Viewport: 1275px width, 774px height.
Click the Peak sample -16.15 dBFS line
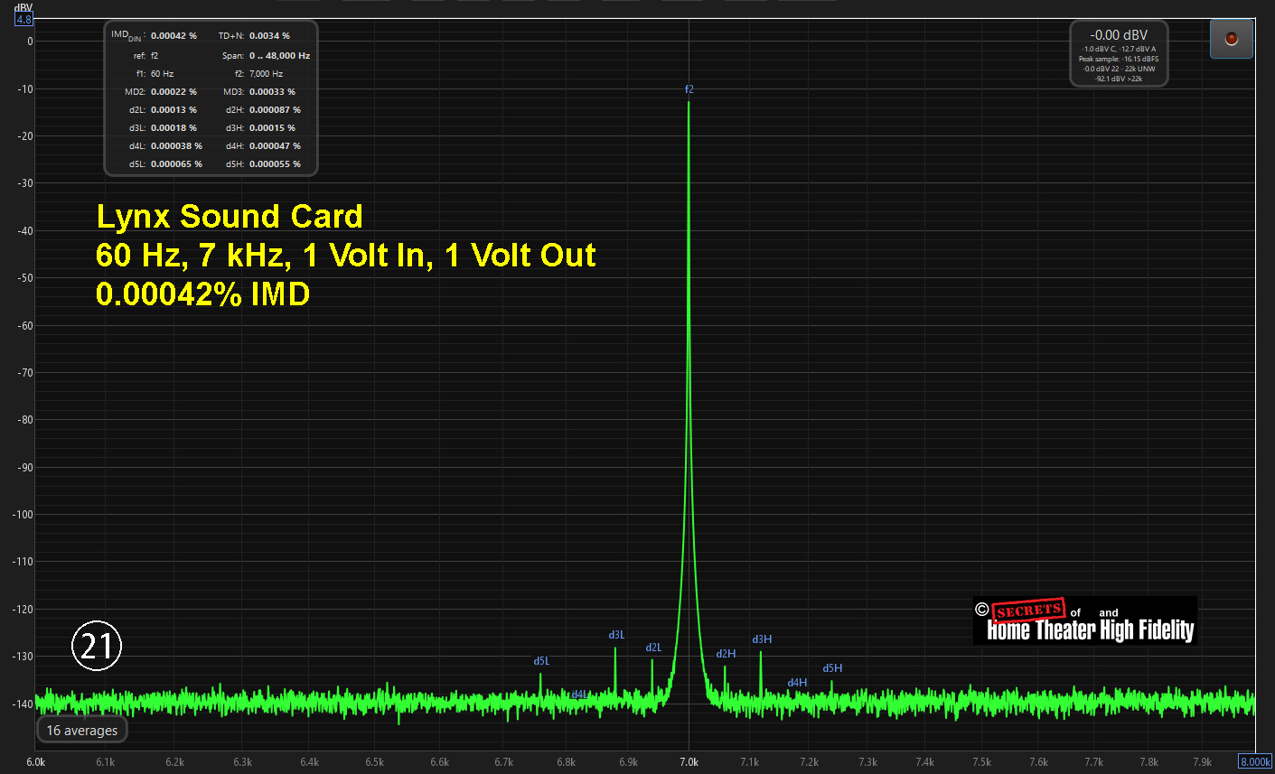tap(1119, 59)
